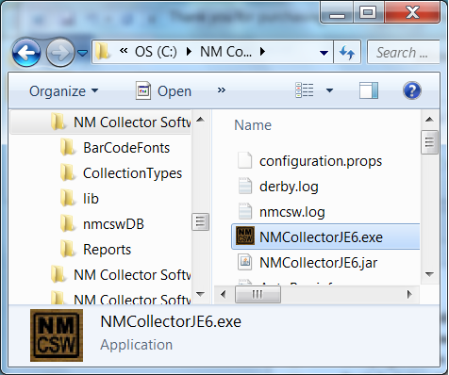This screenshot has width=449, height=375.
Task: Minimize the Explorer window
Action: [337, 13]
